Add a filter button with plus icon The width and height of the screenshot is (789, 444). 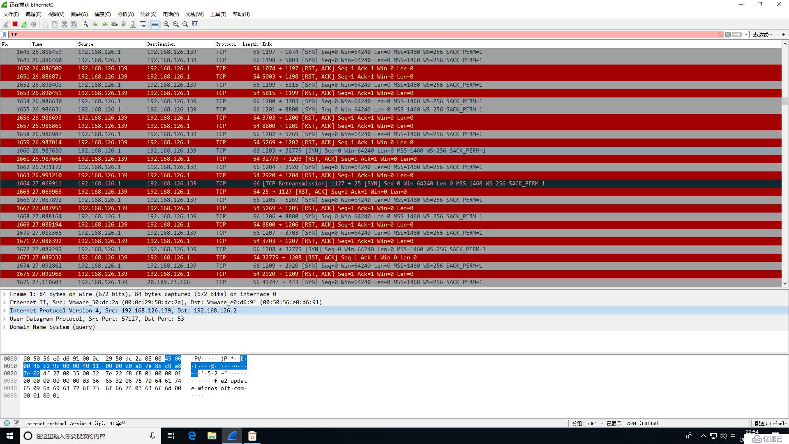tap(784, 35)
